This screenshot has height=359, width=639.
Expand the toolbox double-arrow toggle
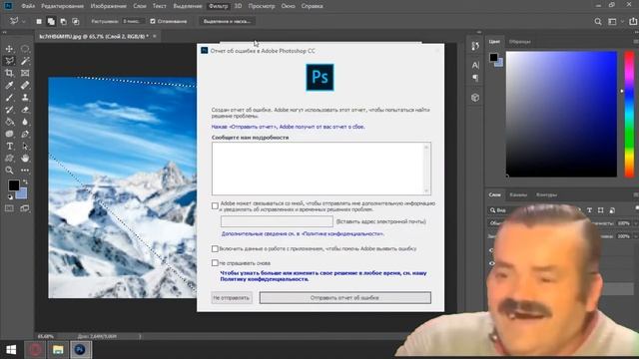click(x=4, y=32)
